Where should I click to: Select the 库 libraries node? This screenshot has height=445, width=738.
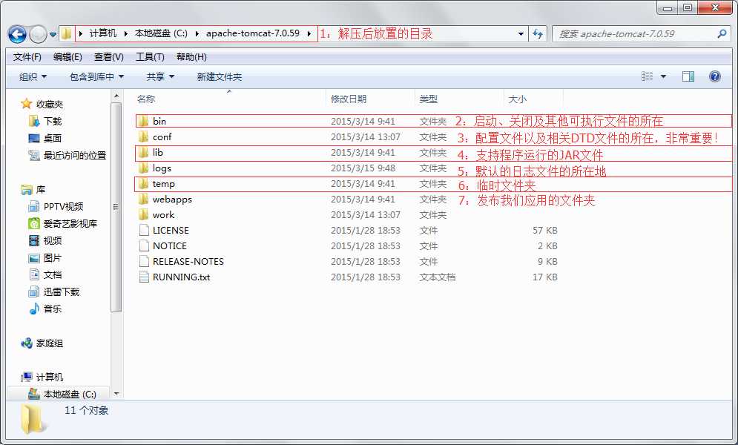click(41, 190)
